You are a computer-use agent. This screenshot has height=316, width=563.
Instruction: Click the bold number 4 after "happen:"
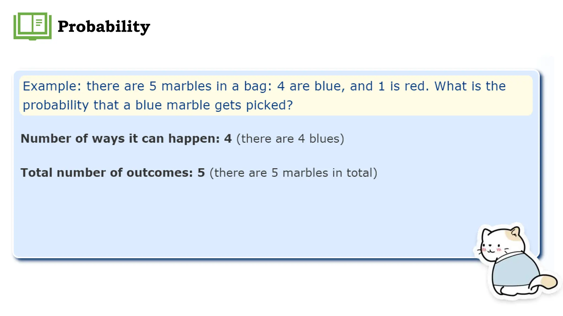click(228, 139)
